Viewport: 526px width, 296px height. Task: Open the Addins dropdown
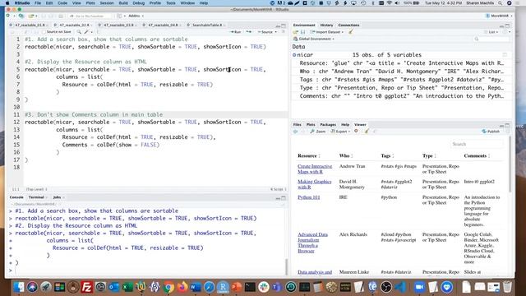click(136, 16)
